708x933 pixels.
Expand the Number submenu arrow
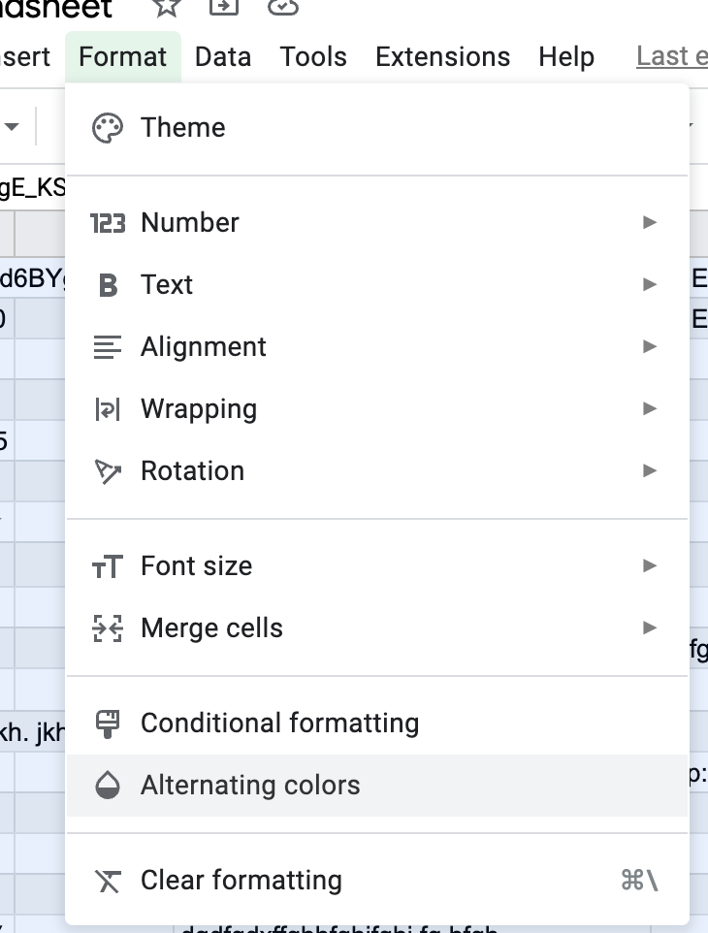click(650, 223)
